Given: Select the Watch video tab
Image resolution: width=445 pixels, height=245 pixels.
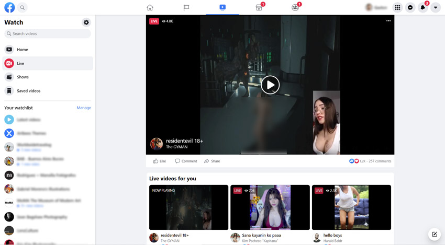Looking at the screenshot, I should [x=222, y=7].
